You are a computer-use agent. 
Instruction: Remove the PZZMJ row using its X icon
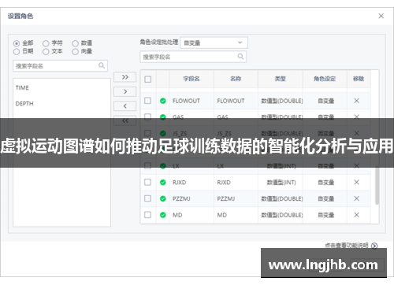pyautogui.click(x=356, y=198)
